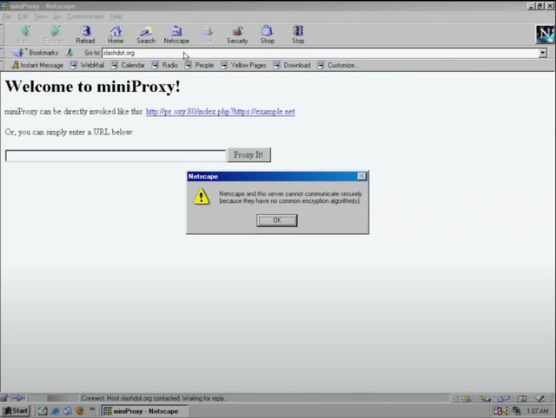556x418 pixels.
Task: Open the View menu
Action: point(40,16)
